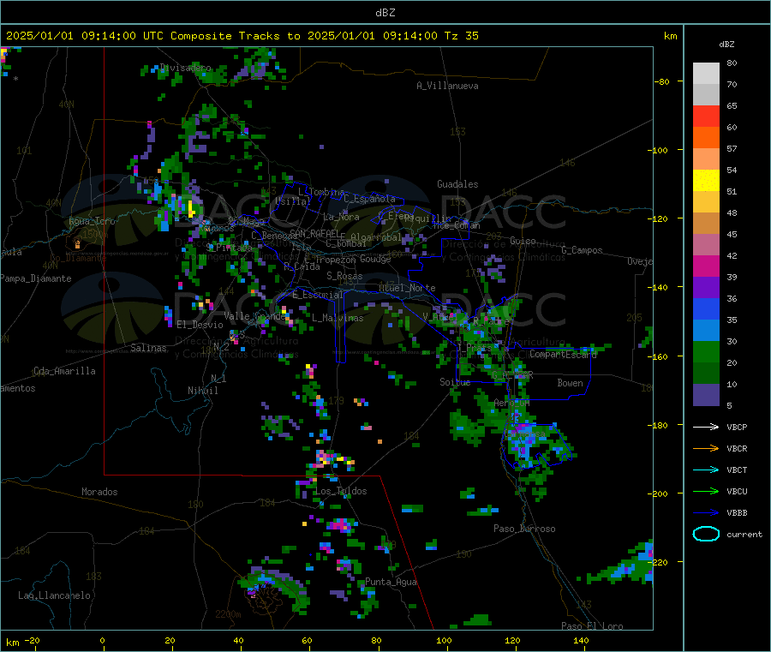Click the Valle_Grande map label
The image size is (771, 652).
click(254, 316)
